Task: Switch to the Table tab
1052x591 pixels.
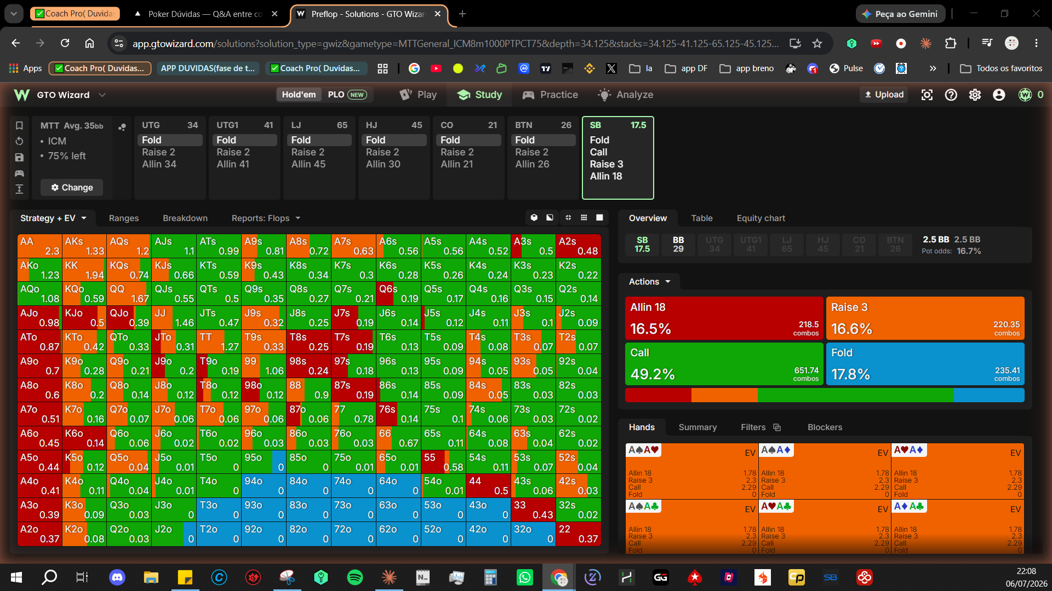Action: [x=702, y=218]
